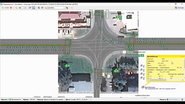
Task: Click the red stop line on the east road
Action: pyautogui.click(x=135, y=41)
